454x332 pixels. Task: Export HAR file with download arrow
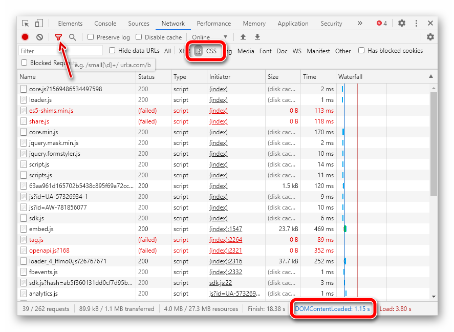(x=257, y=37)
